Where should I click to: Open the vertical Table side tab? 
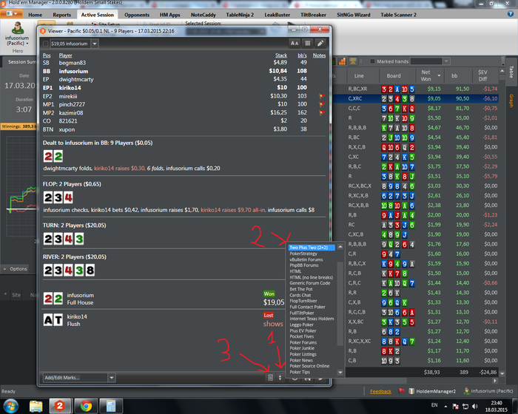(x=511, y=72)
